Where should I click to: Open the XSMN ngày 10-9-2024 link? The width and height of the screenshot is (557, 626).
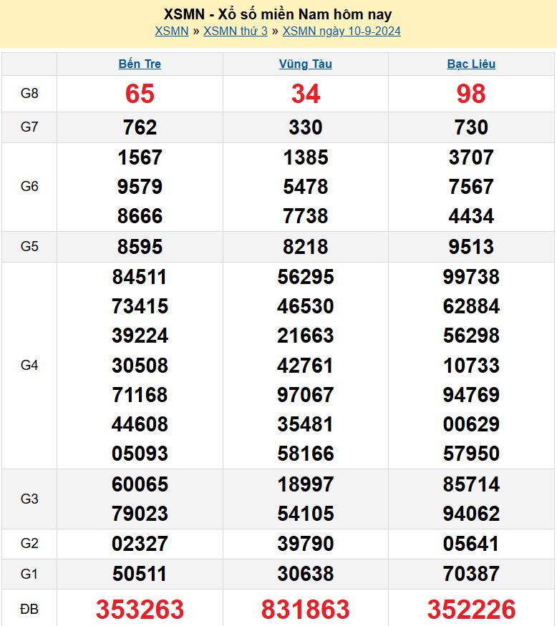[x=342, y=31]
